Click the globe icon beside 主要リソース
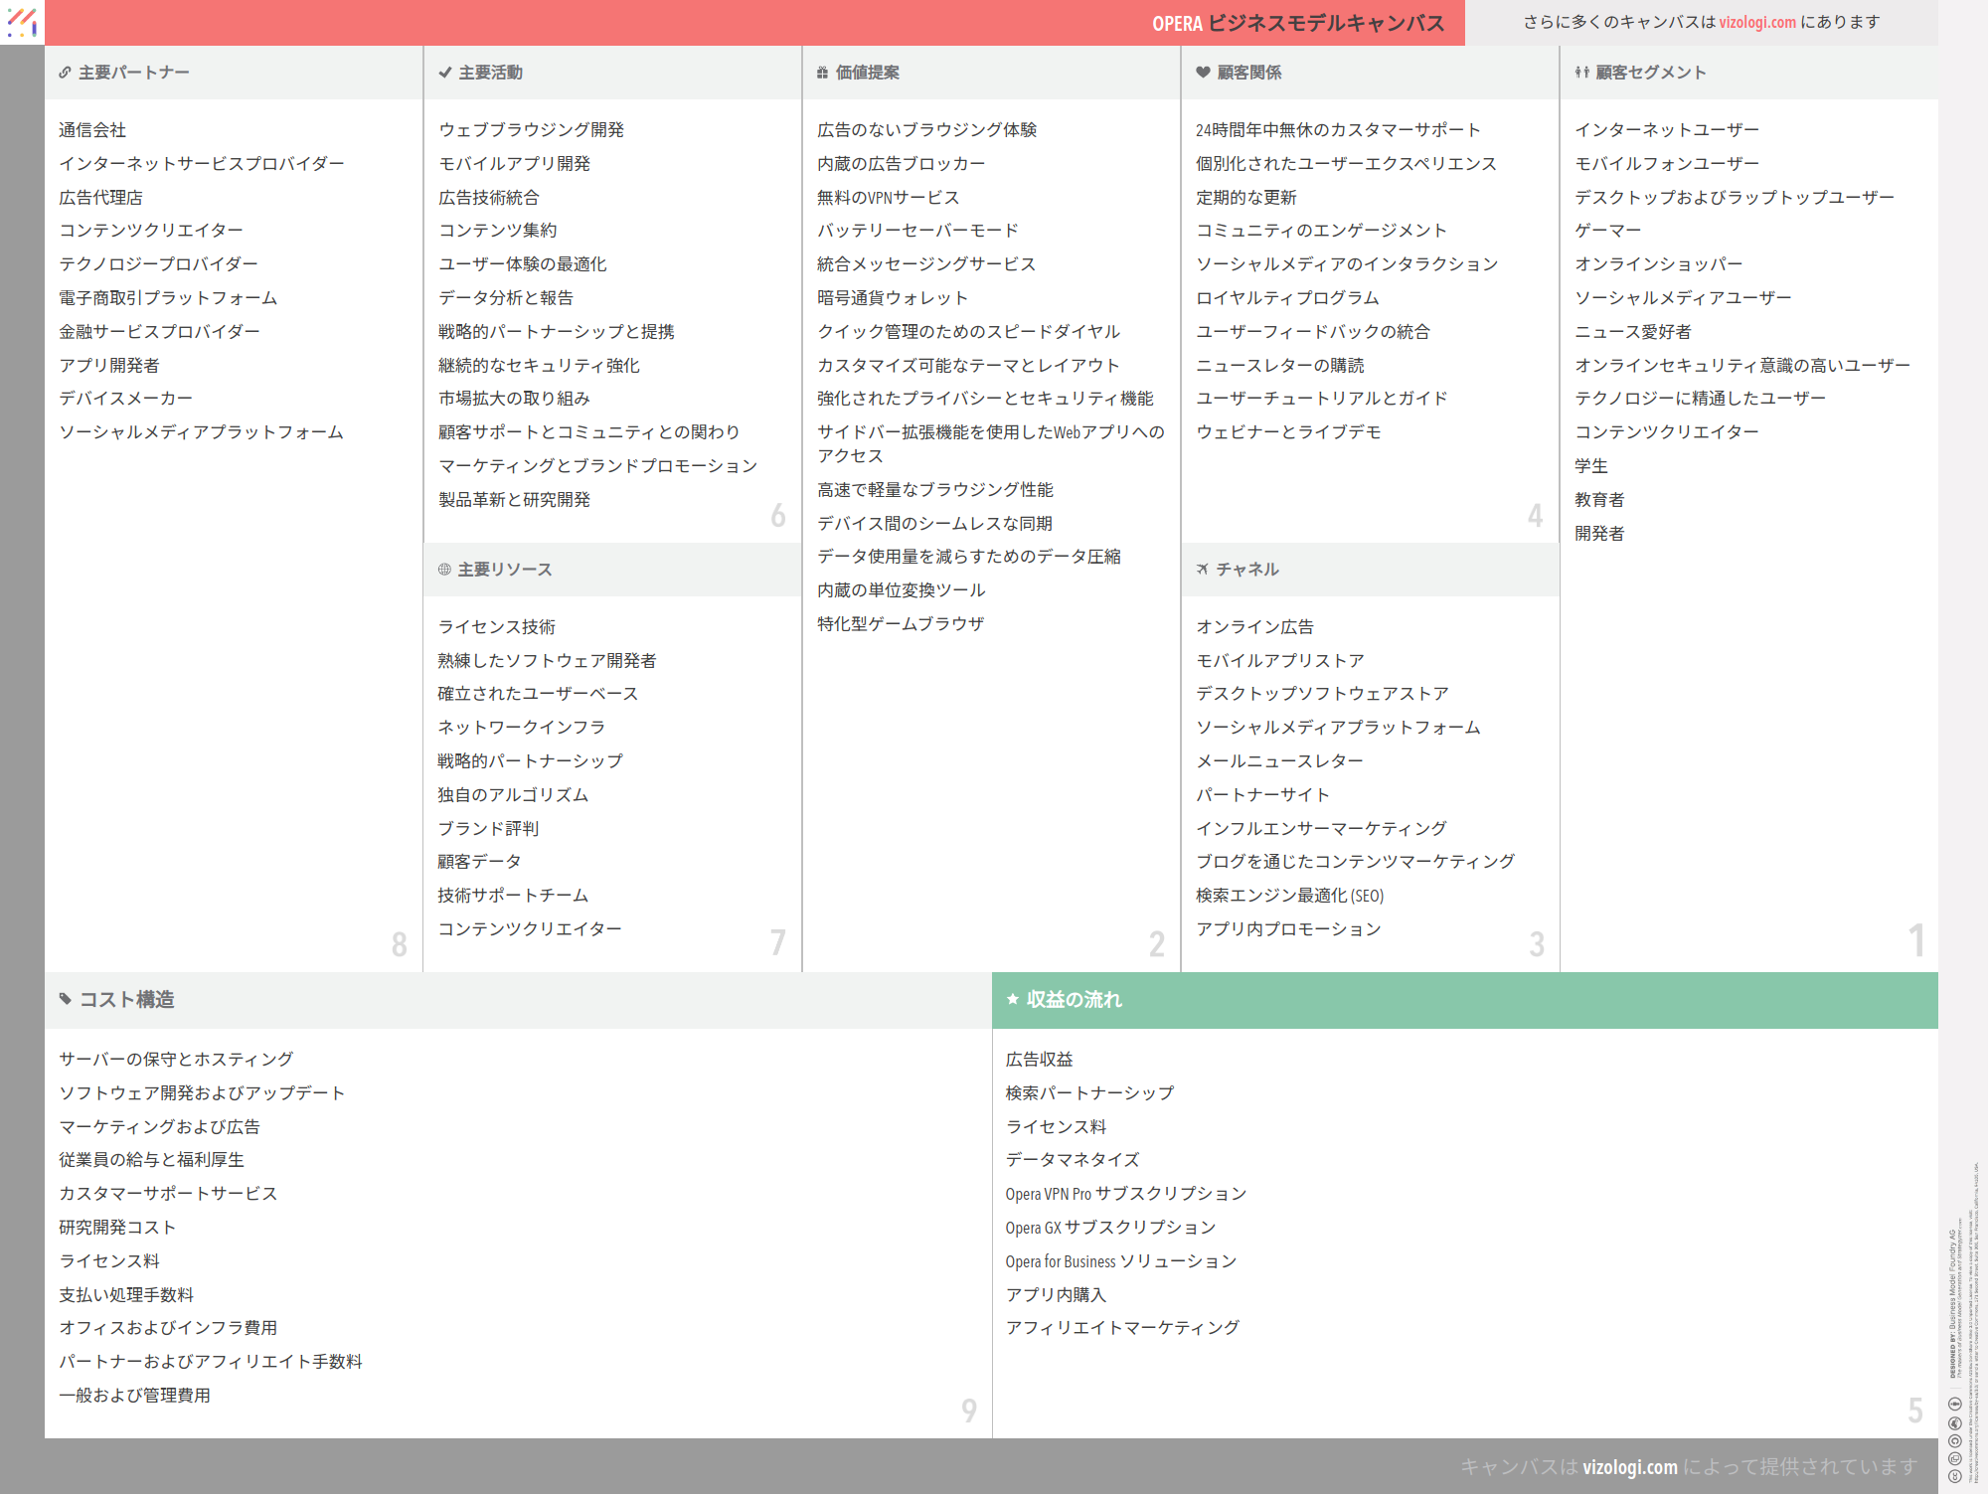Screen dimensions: 1988x1494 point(444,570)
